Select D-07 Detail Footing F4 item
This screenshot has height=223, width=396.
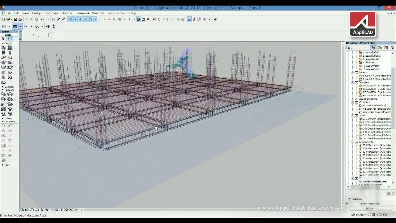(377, 122)
